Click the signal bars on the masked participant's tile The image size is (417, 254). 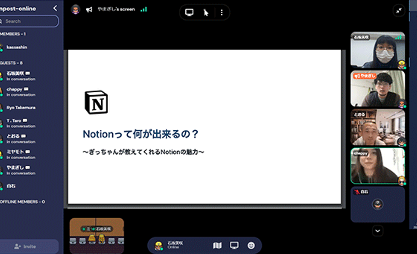[398, 37]
